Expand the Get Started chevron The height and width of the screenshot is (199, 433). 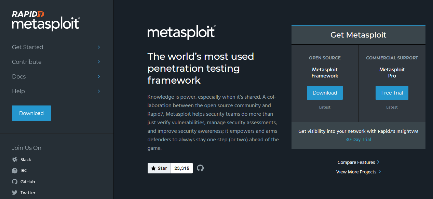[99, 47]
